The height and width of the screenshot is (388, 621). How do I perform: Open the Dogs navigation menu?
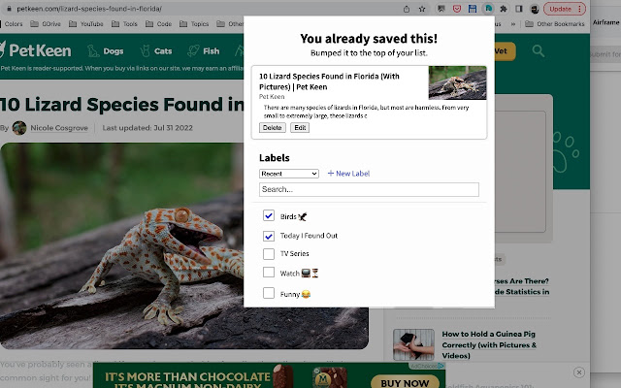coord(106,51)
